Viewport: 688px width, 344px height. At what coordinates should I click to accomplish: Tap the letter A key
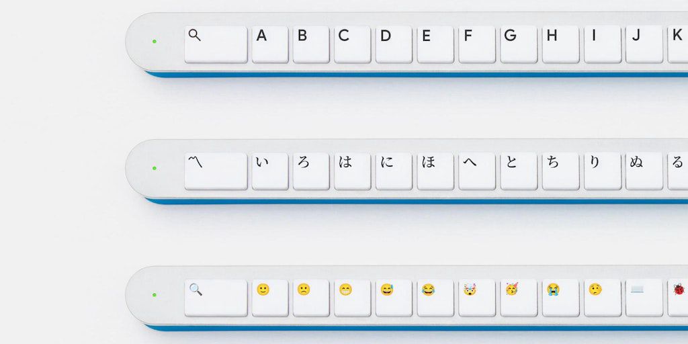270,44
